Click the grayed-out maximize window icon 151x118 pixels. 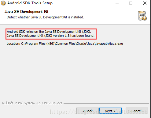pos(131,3)
